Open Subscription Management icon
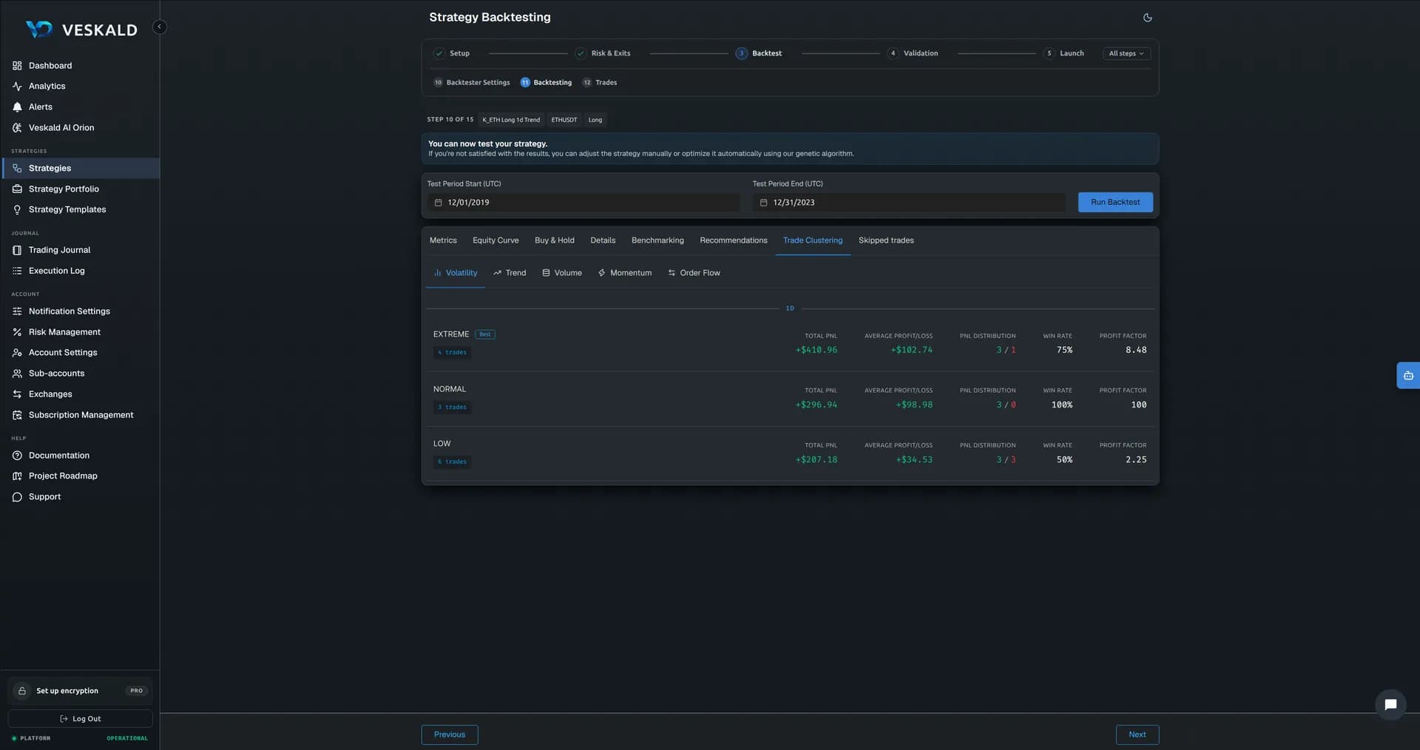The image size is (1420, 750). pyautogui.click(x=17, y=415)
